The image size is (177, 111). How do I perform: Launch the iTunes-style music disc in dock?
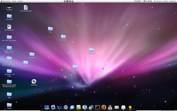[85, 107]
